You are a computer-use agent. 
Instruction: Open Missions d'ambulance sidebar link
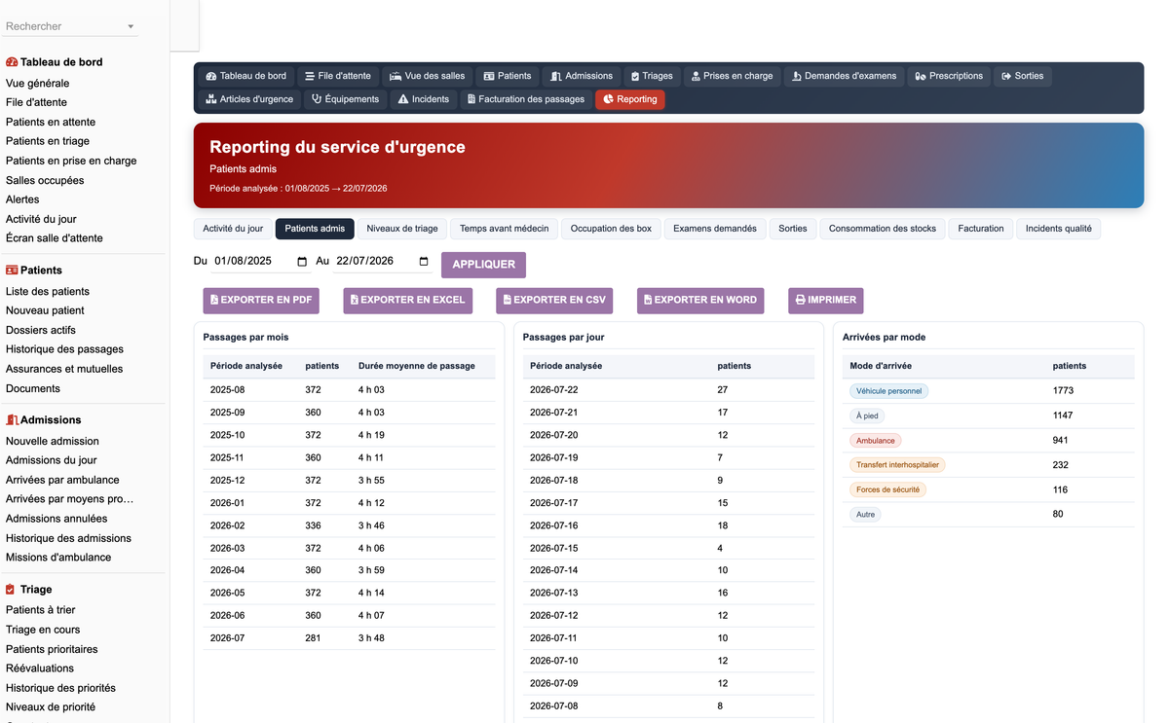tap(58, 559)
